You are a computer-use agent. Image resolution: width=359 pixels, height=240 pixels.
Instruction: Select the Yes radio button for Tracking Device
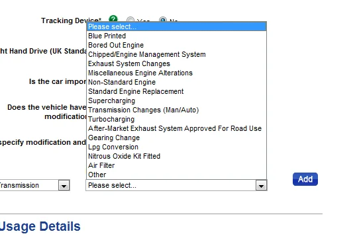pyautogui.click(x=130, y=19)
